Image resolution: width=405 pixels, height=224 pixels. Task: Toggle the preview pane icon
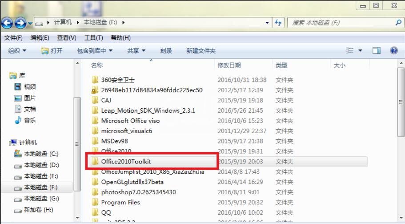[x=377, y=50]
